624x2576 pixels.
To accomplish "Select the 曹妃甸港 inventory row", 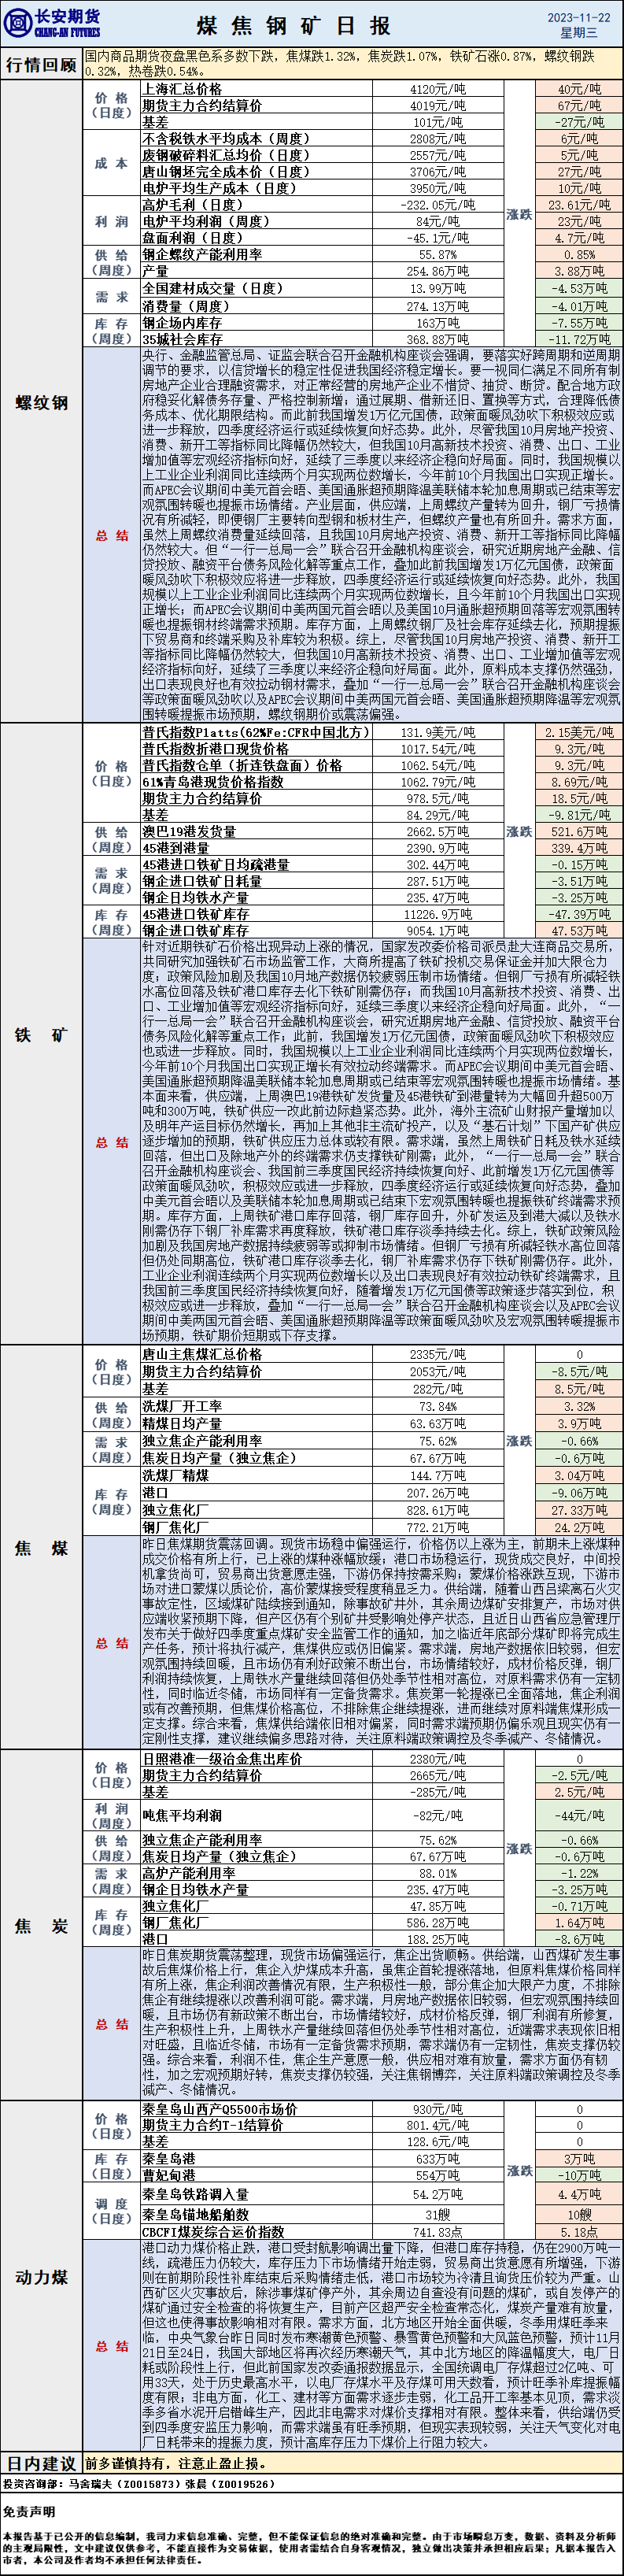I will click(x=168, y=2175).
